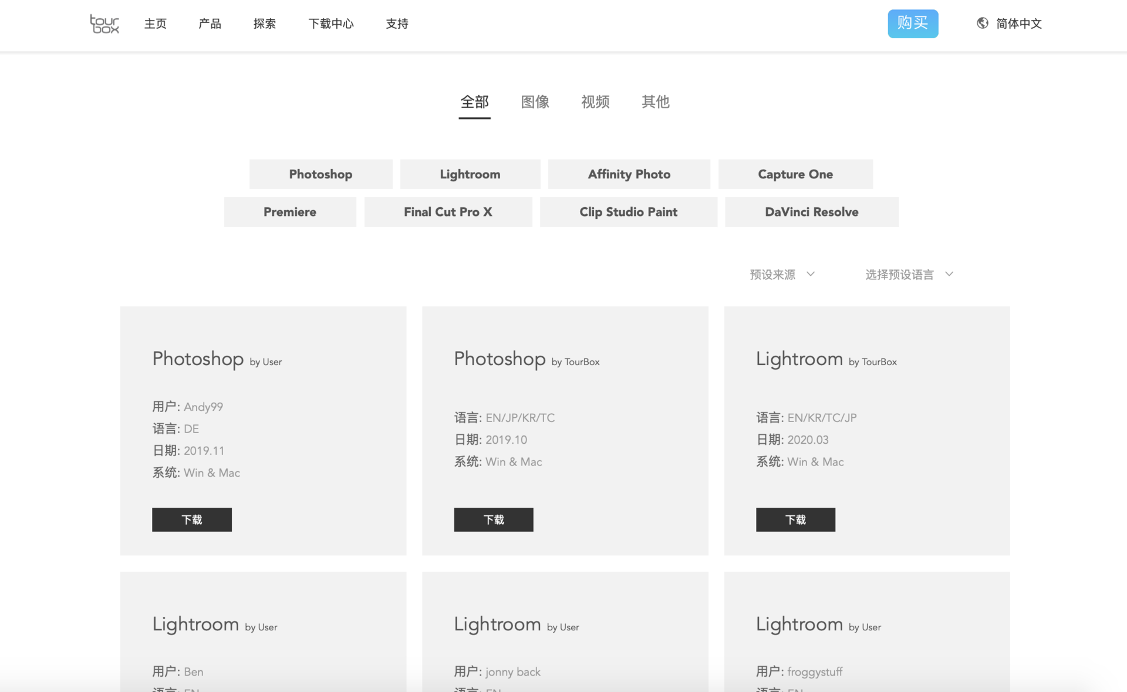
Task: Click the username jonny back
Action: tap(513, 671)
